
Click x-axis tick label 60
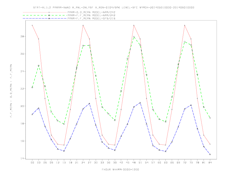coord(159,163)
